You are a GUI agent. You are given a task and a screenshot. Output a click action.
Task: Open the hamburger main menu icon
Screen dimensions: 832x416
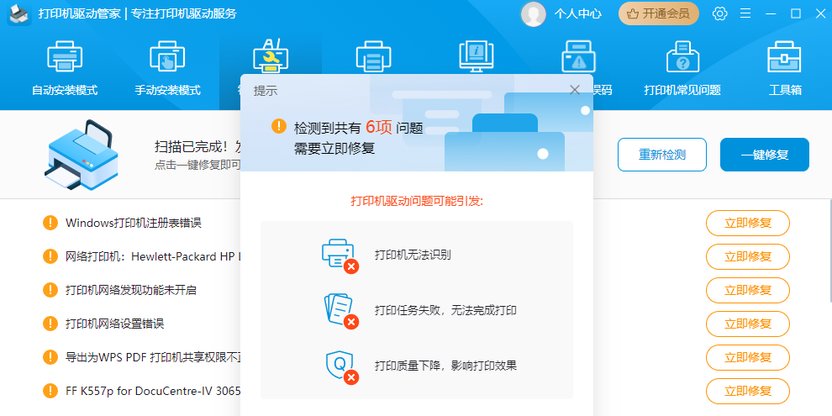click(745, 13)
